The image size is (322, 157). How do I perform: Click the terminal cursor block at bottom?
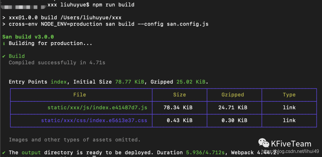coord(94,156)
